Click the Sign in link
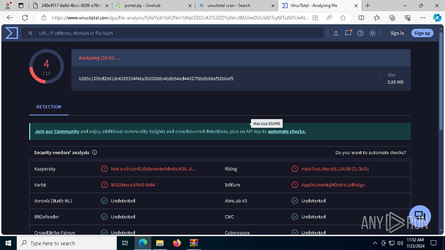This screenshot has height=250, width=445. (397, 33)
